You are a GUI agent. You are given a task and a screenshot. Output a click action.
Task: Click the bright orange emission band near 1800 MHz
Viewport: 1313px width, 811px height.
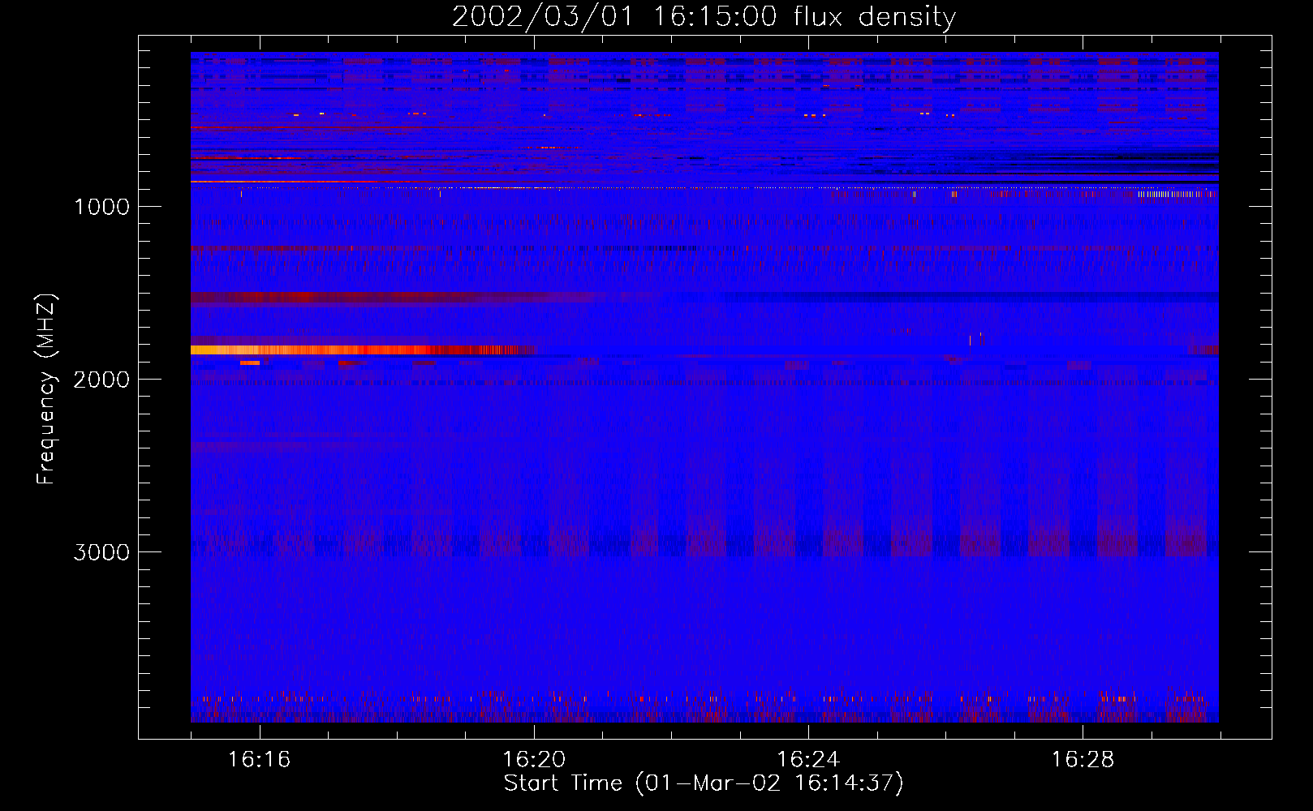363,350
